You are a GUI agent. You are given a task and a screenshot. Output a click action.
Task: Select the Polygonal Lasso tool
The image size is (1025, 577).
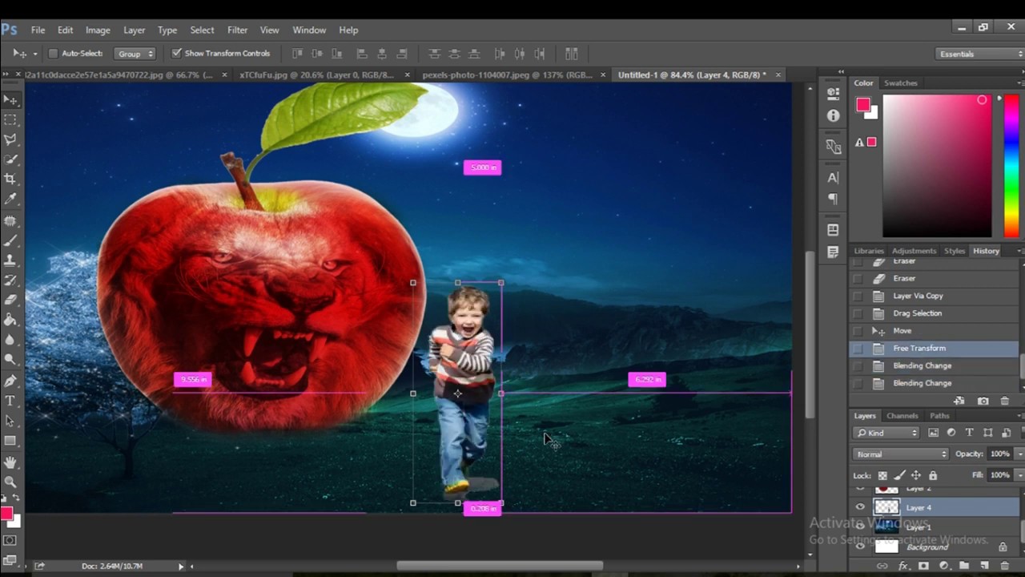pyautogui.click(x=10, y=139)
